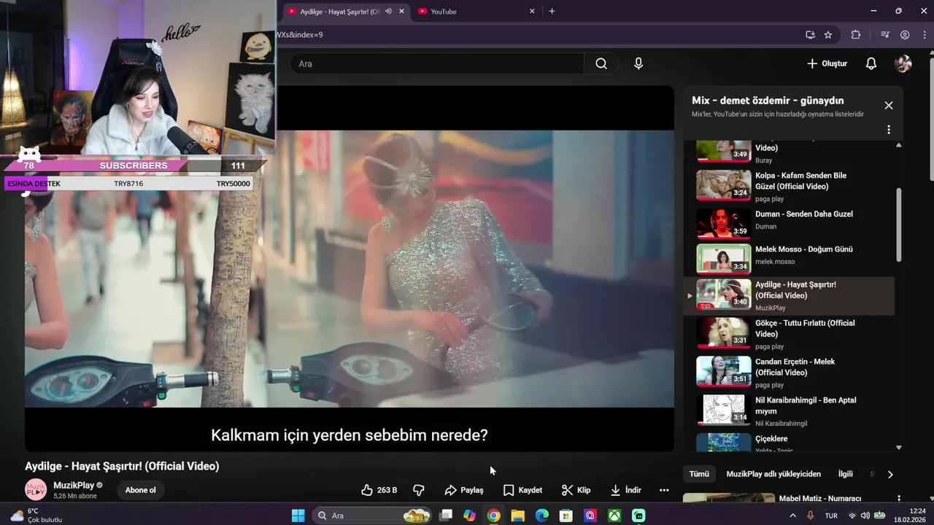Click the playlist scrollbar up arrow
934x525 pixels.
[x=899, y=145]
